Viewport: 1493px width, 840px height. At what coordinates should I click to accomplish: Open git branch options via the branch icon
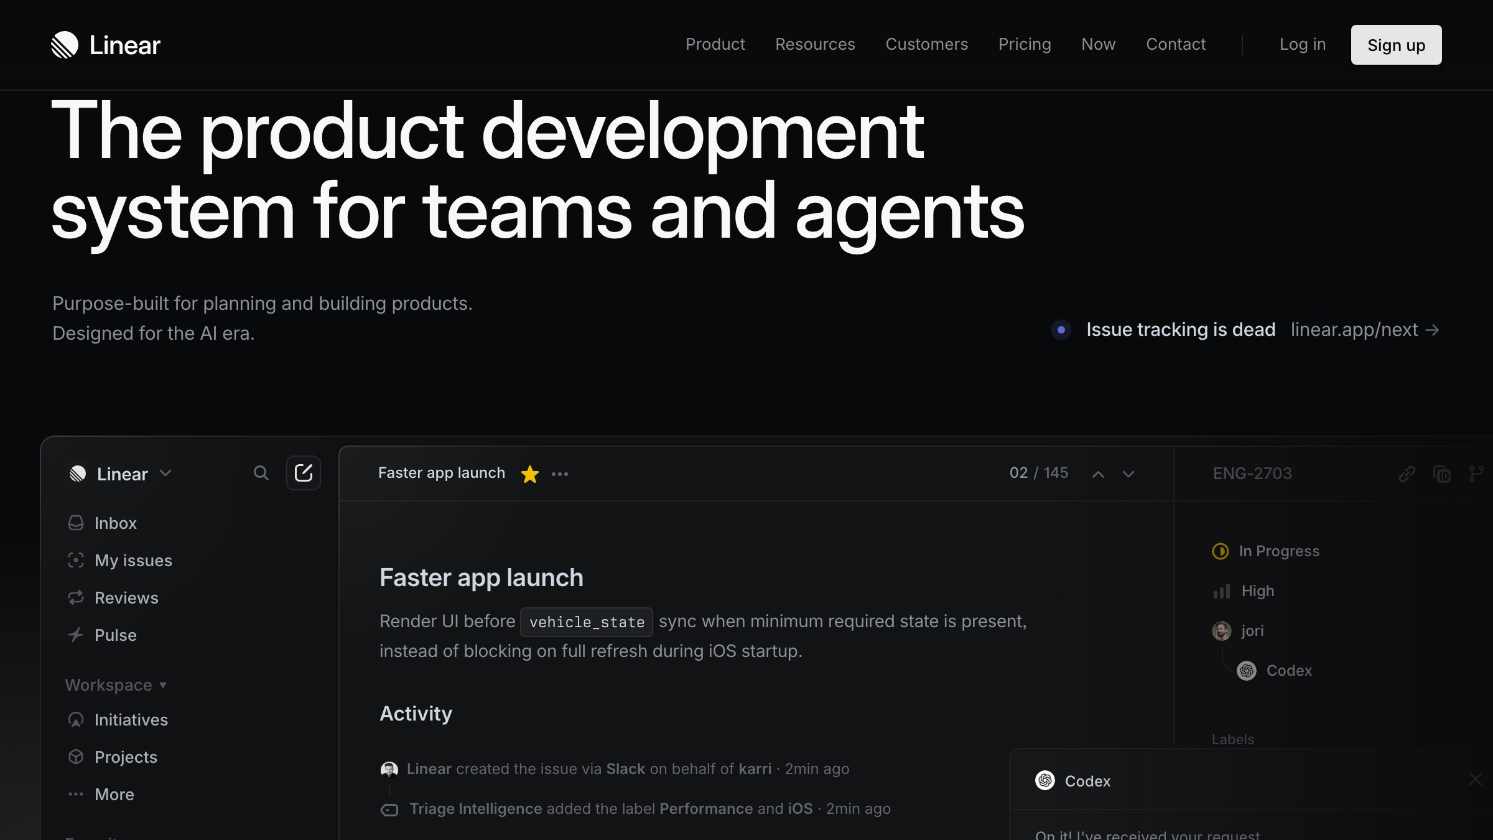click(1476, 474)
